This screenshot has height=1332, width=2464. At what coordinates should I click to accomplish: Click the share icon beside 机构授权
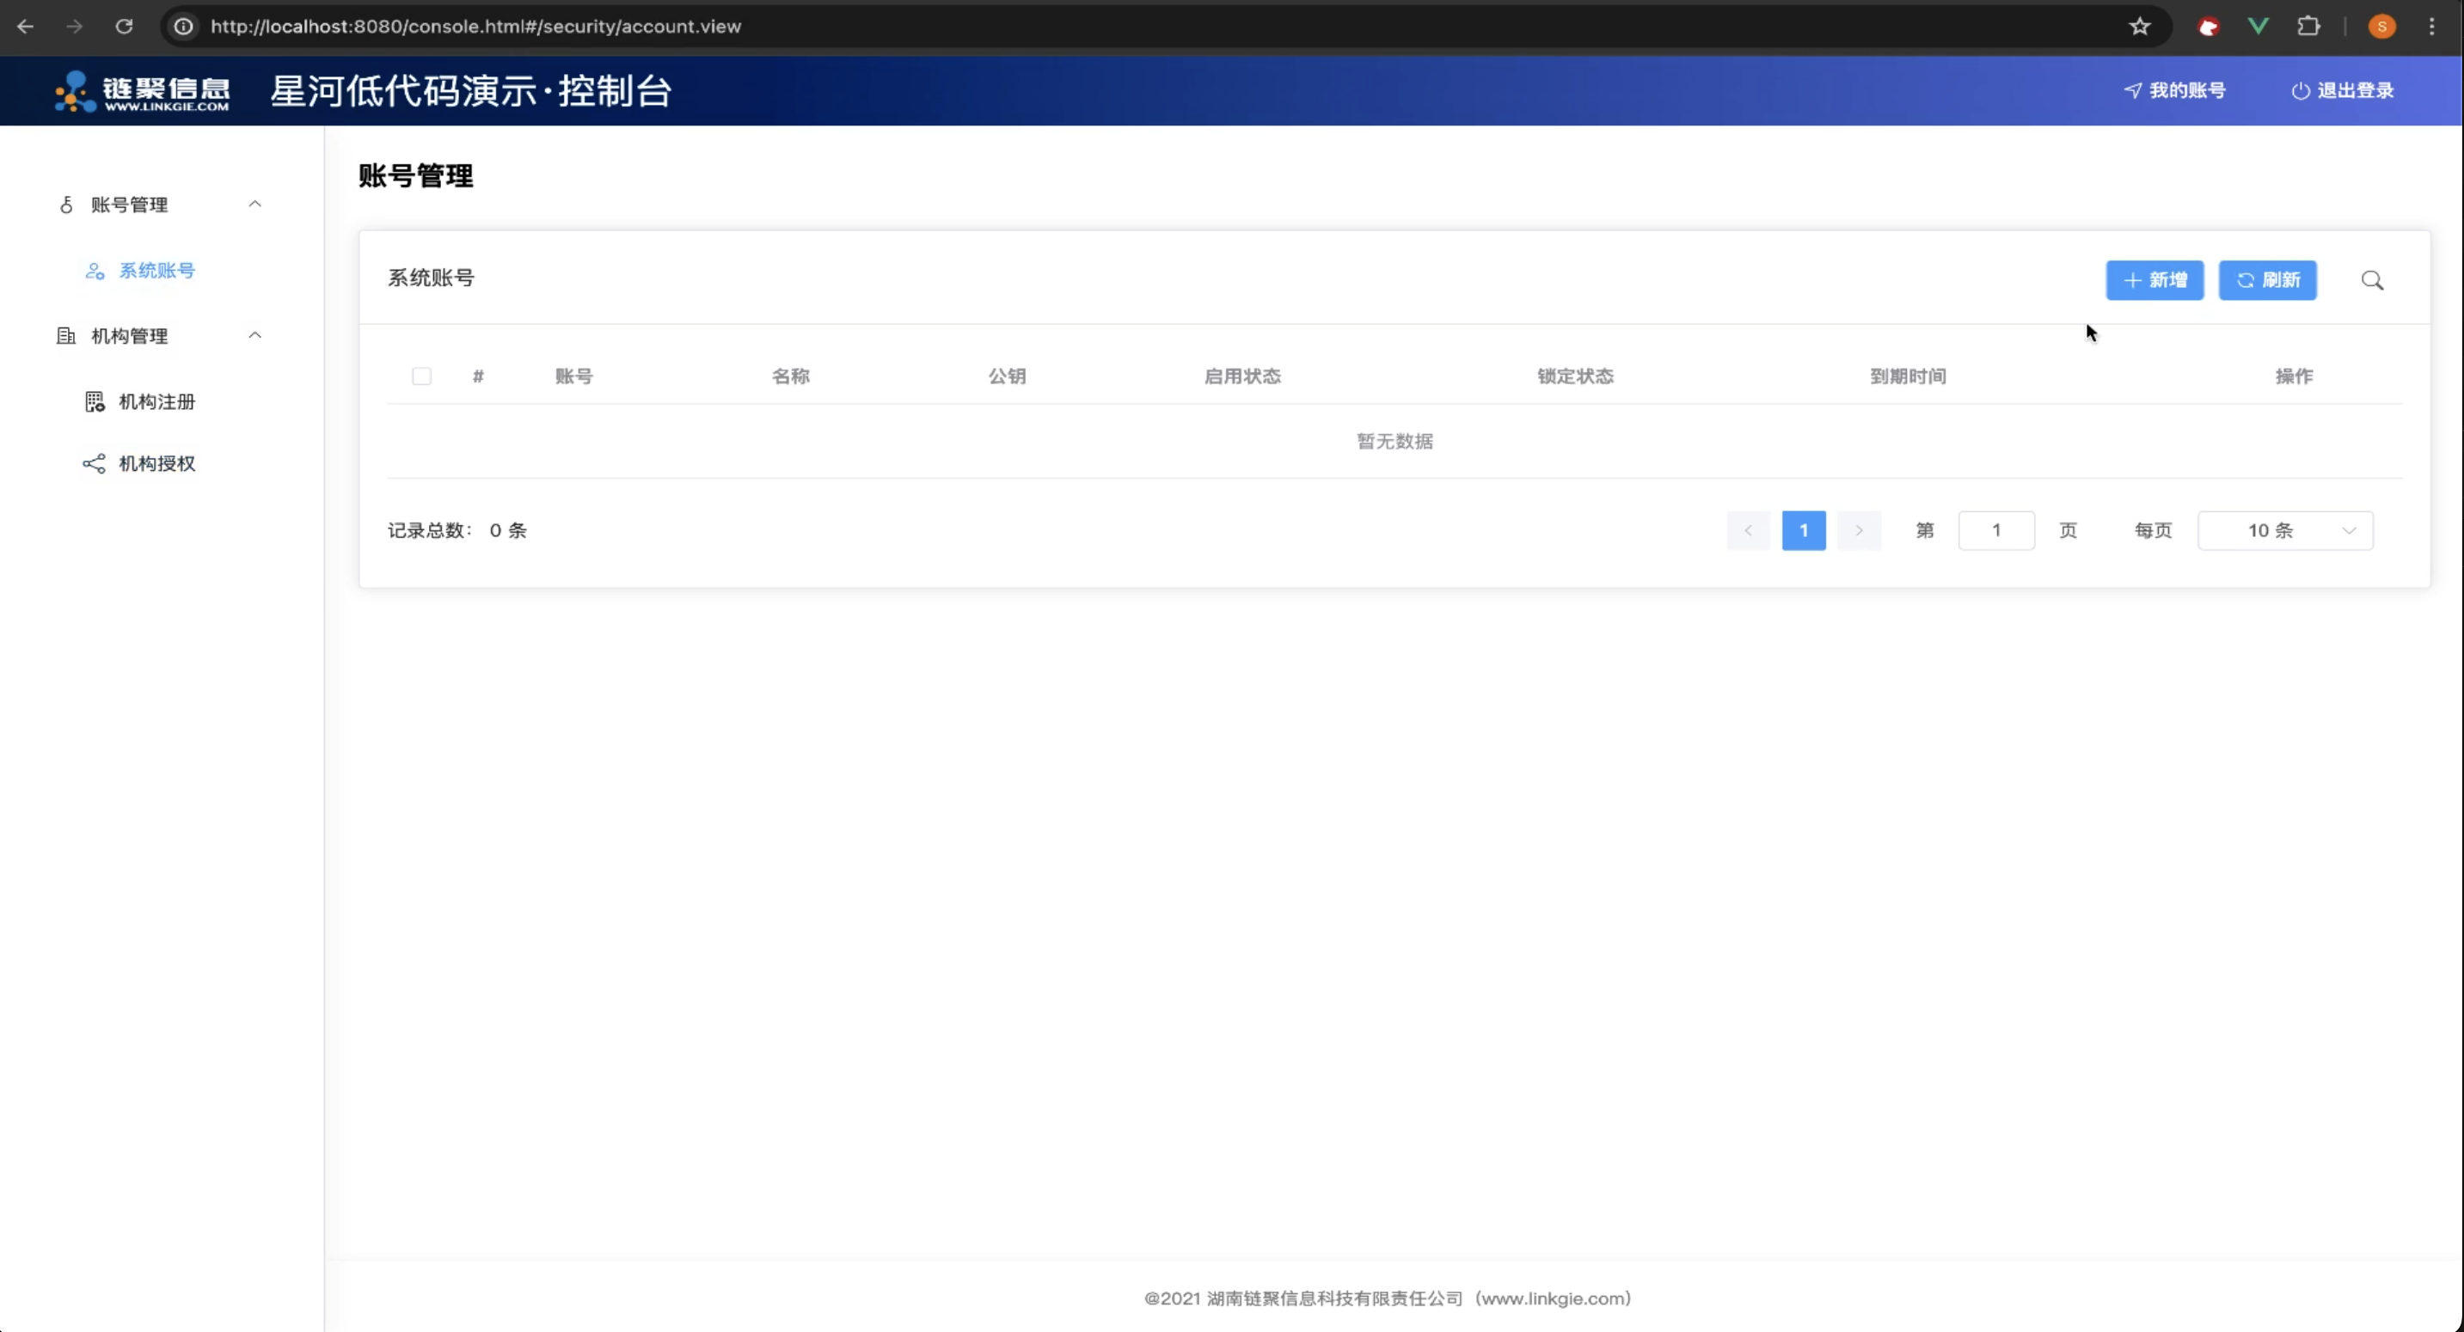pos(94,464)
